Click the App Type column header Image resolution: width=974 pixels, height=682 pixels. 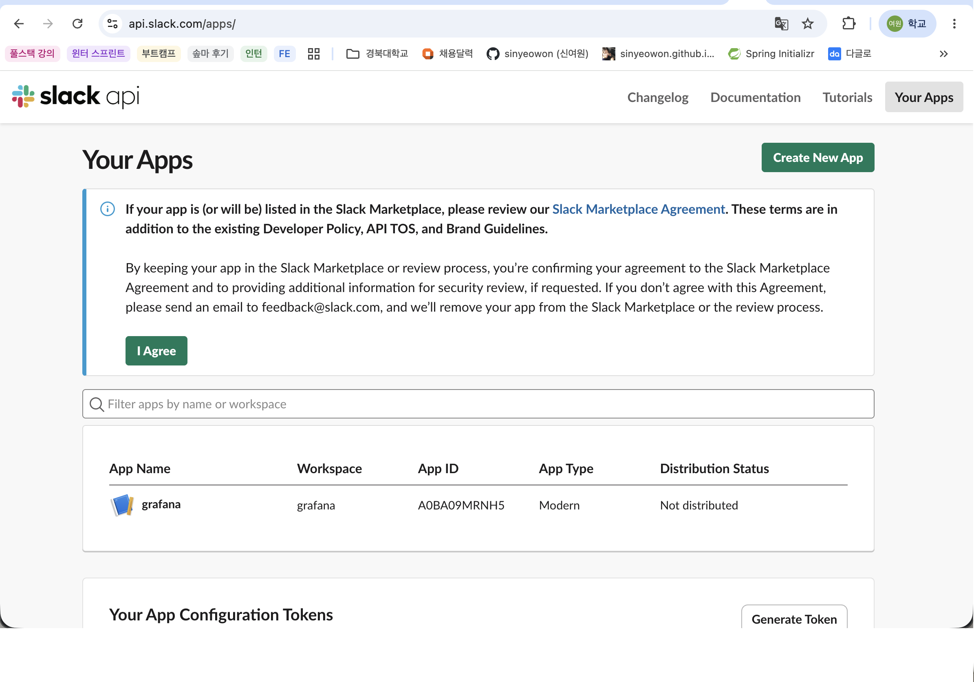566,468
